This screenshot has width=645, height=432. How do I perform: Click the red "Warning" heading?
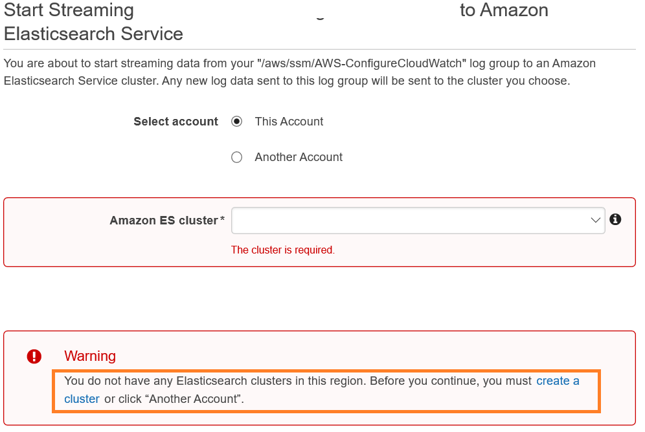click(x=90, y=356)
